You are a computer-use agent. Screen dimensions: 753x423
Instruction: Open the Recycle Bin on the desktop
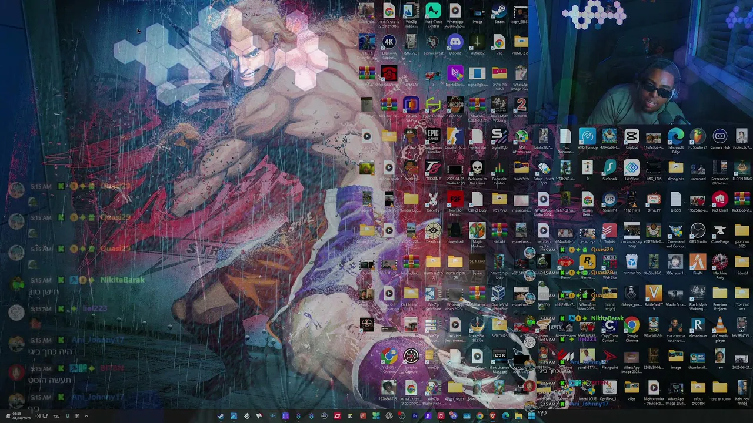click(x=631, y=266)
